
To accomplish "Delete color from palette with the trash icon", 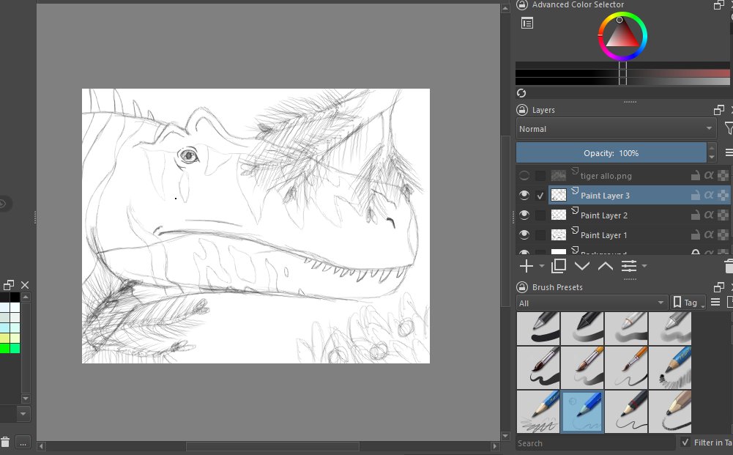I will [4, 441].
